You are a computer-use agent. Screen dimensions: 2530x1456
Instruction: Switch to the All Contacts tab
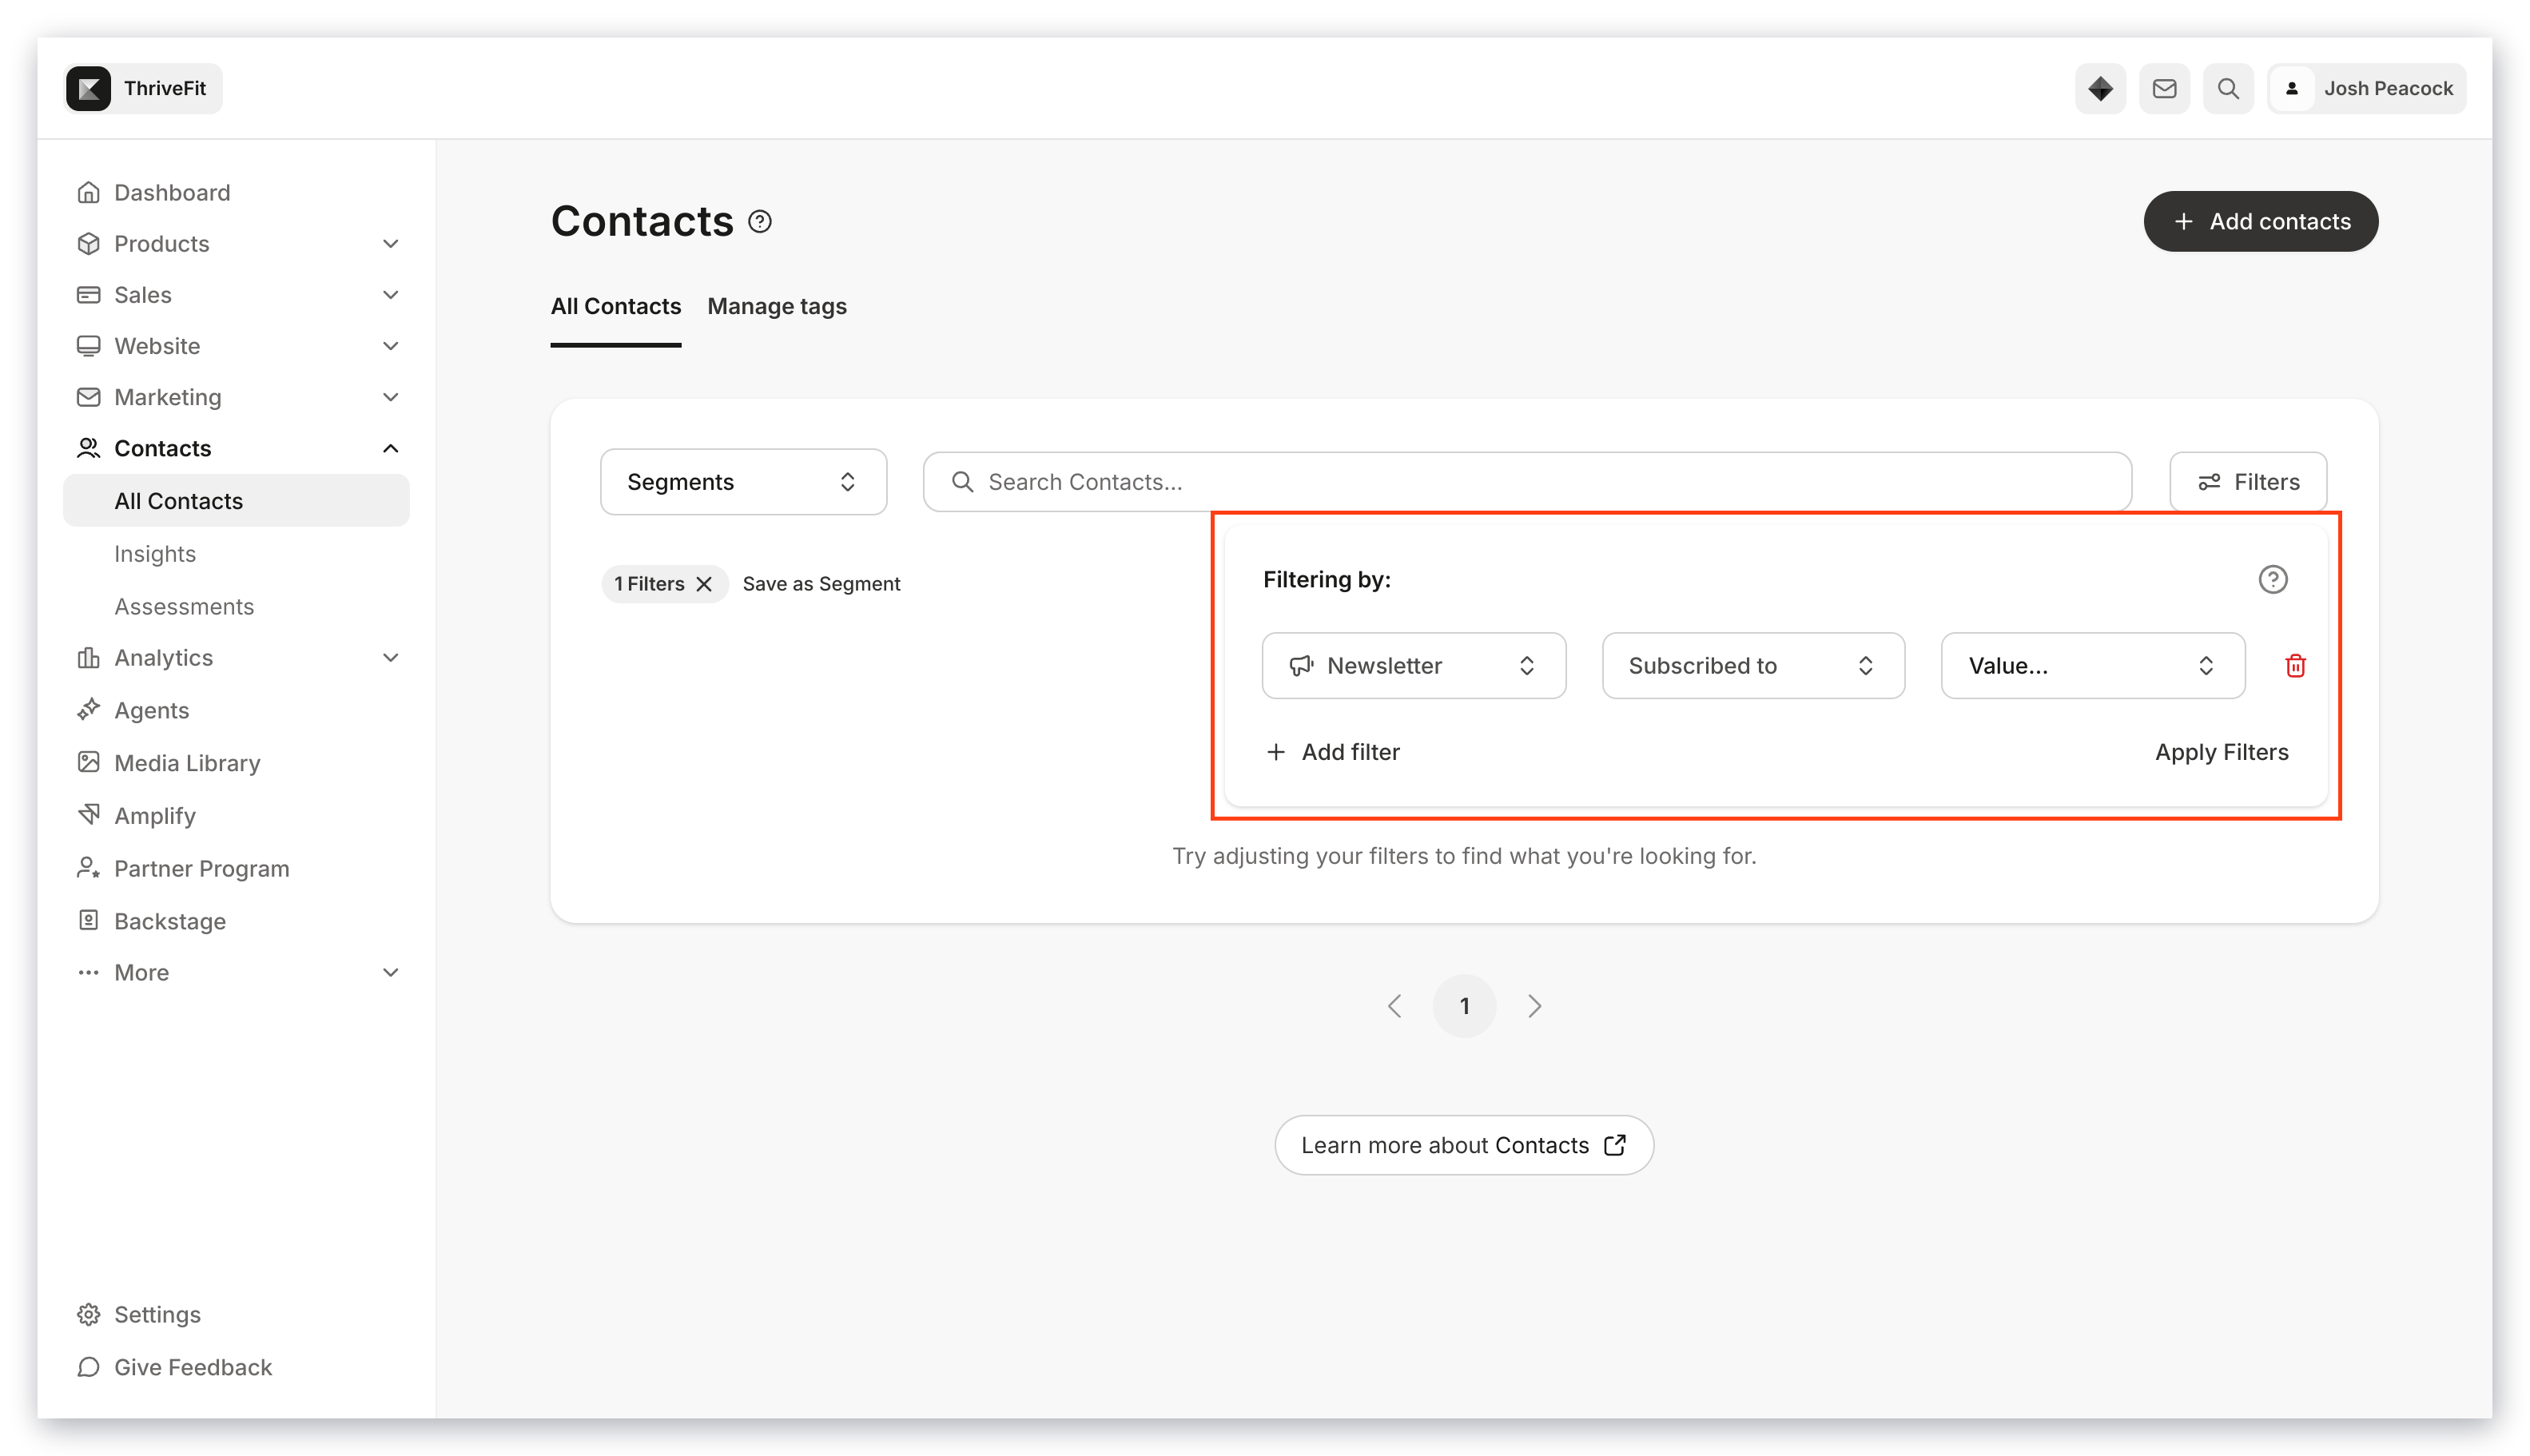click(615, 306)
